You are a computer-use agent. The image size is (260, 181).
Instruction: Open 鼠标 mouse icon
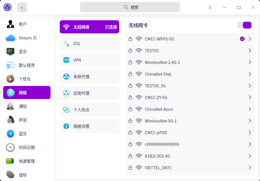coord(11,174)
